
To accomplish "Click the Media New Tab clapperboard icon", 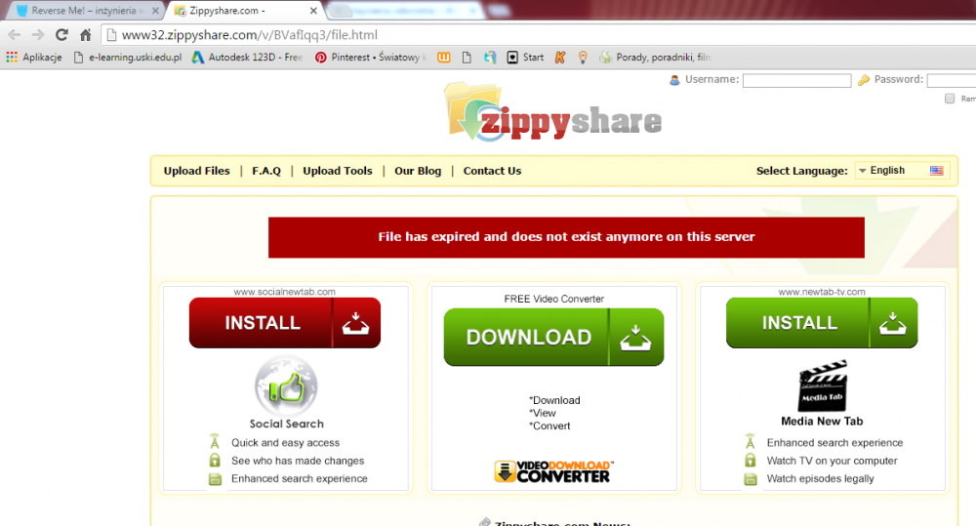I will 822,387.
